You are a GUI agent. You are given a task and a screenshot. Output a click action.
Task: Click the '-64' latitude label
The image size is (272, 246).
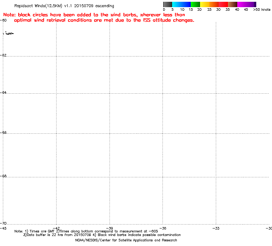pyautogui.click(x=3, y=92)
